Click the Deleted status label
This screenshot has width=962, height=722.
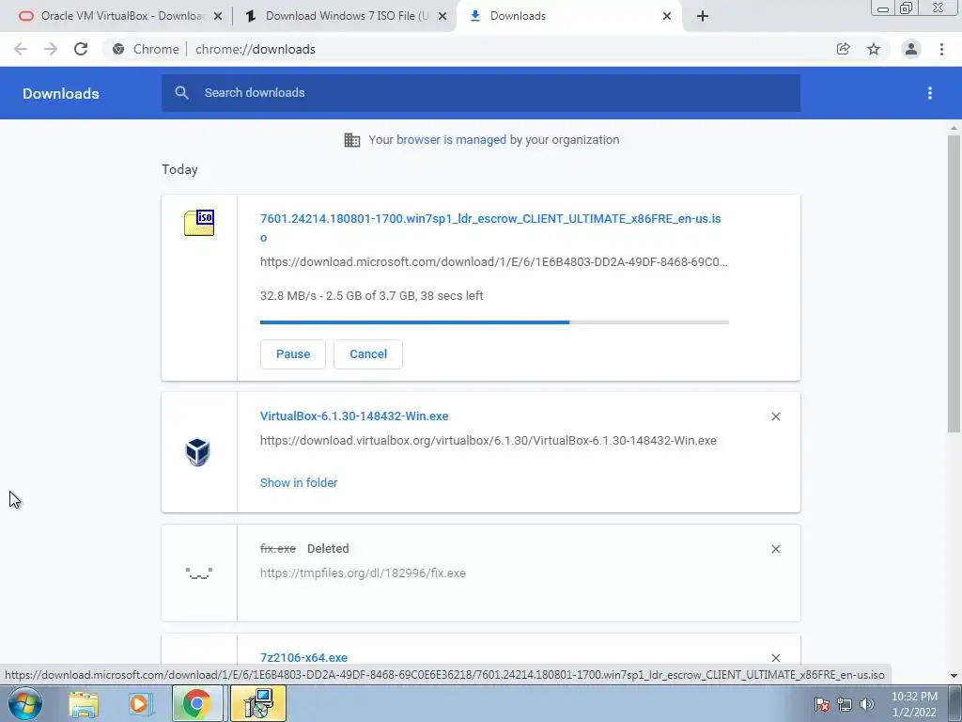(x=328, y=549)
